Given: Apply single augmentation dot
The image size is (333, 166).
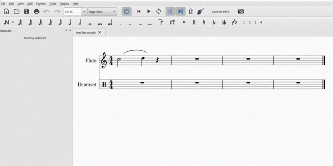Looking at the screenshot, I should click(120, 24).
